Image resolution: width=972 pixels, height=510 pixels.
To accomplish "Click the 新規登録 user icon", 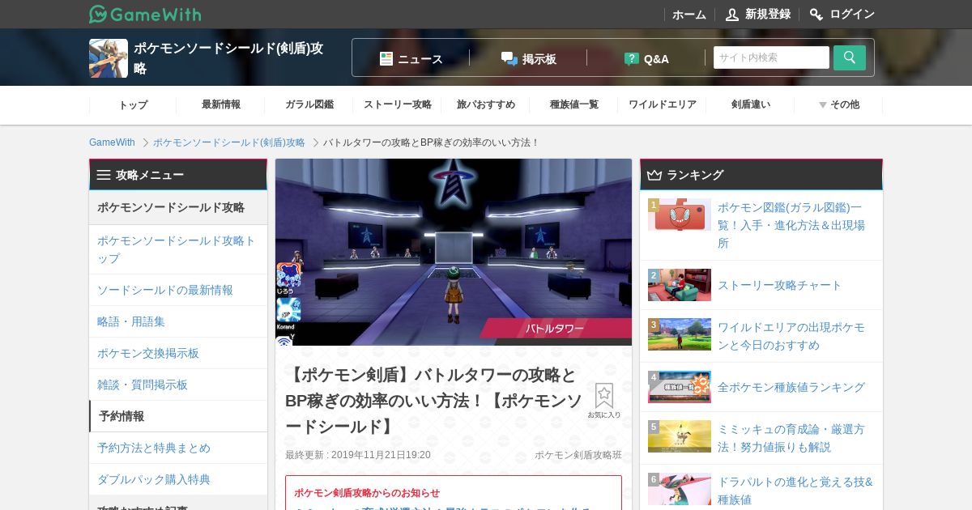I will [x=732, y=15].
